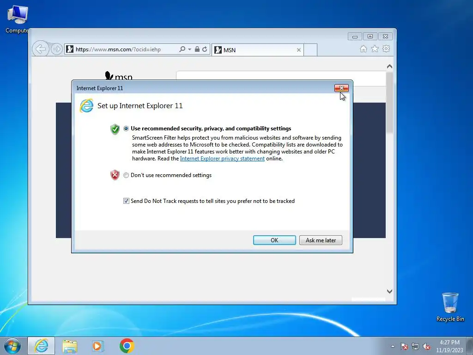Click Internet Explorer in the taskbar

point(41,346)
